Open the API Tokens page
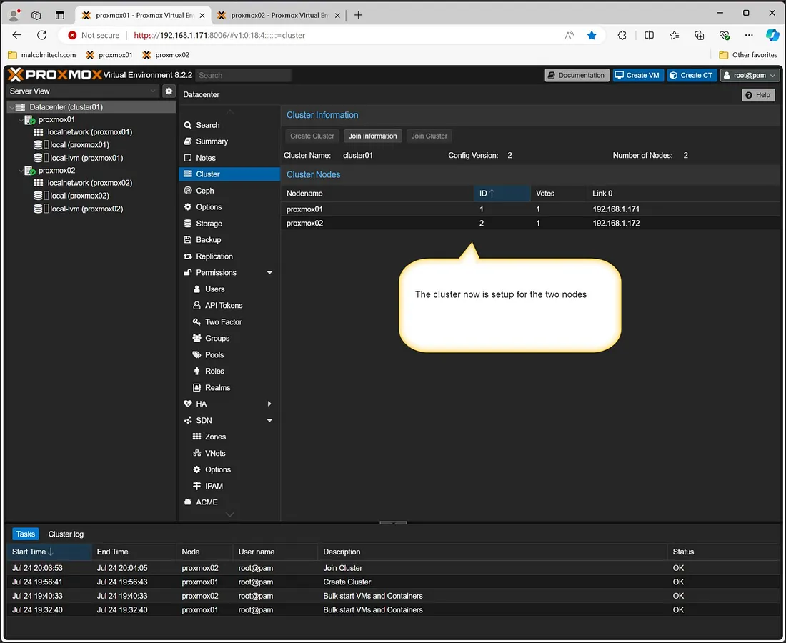 223,306
